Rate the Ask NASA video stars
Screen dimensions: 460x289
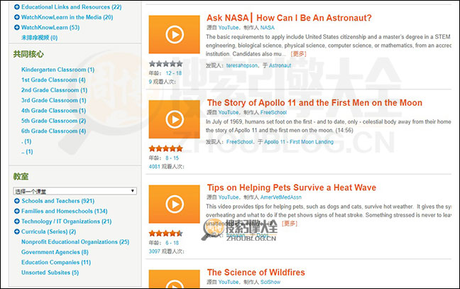coord(165,64)
